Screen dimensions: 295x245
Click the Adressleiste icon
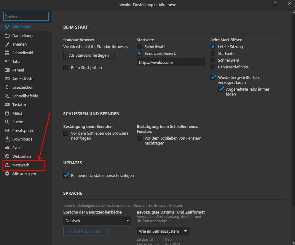coord(7,79)
